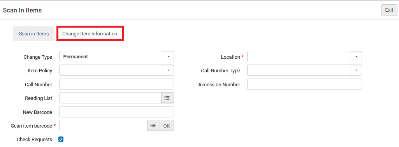Expand the Call Number Type dropdown arrow
399x147 pixels.
[x=356, y=70]
